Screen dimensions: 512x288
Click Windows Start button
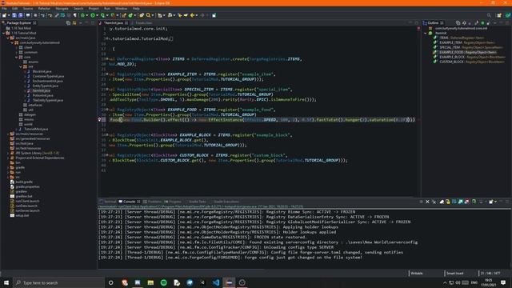pyautogui.click(x=6, y=282)
